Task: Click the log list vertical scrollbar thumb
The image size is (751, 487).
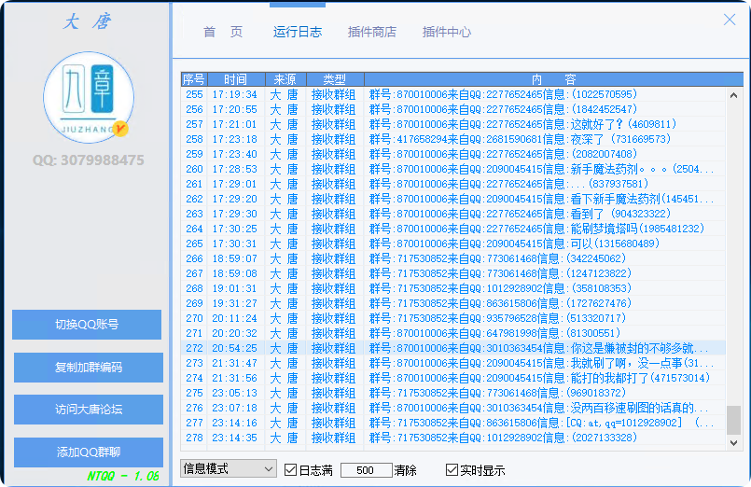Action: (733, 420)
